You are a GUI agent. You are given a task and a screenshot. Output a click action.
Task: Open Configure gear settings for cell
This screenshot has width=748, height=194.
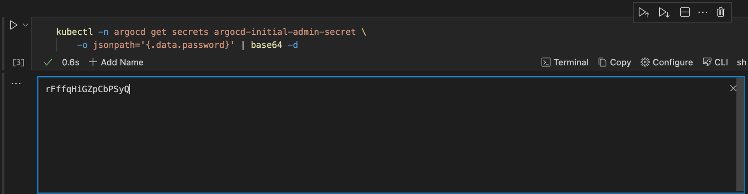pyautogui.click(x=666, y=62)
